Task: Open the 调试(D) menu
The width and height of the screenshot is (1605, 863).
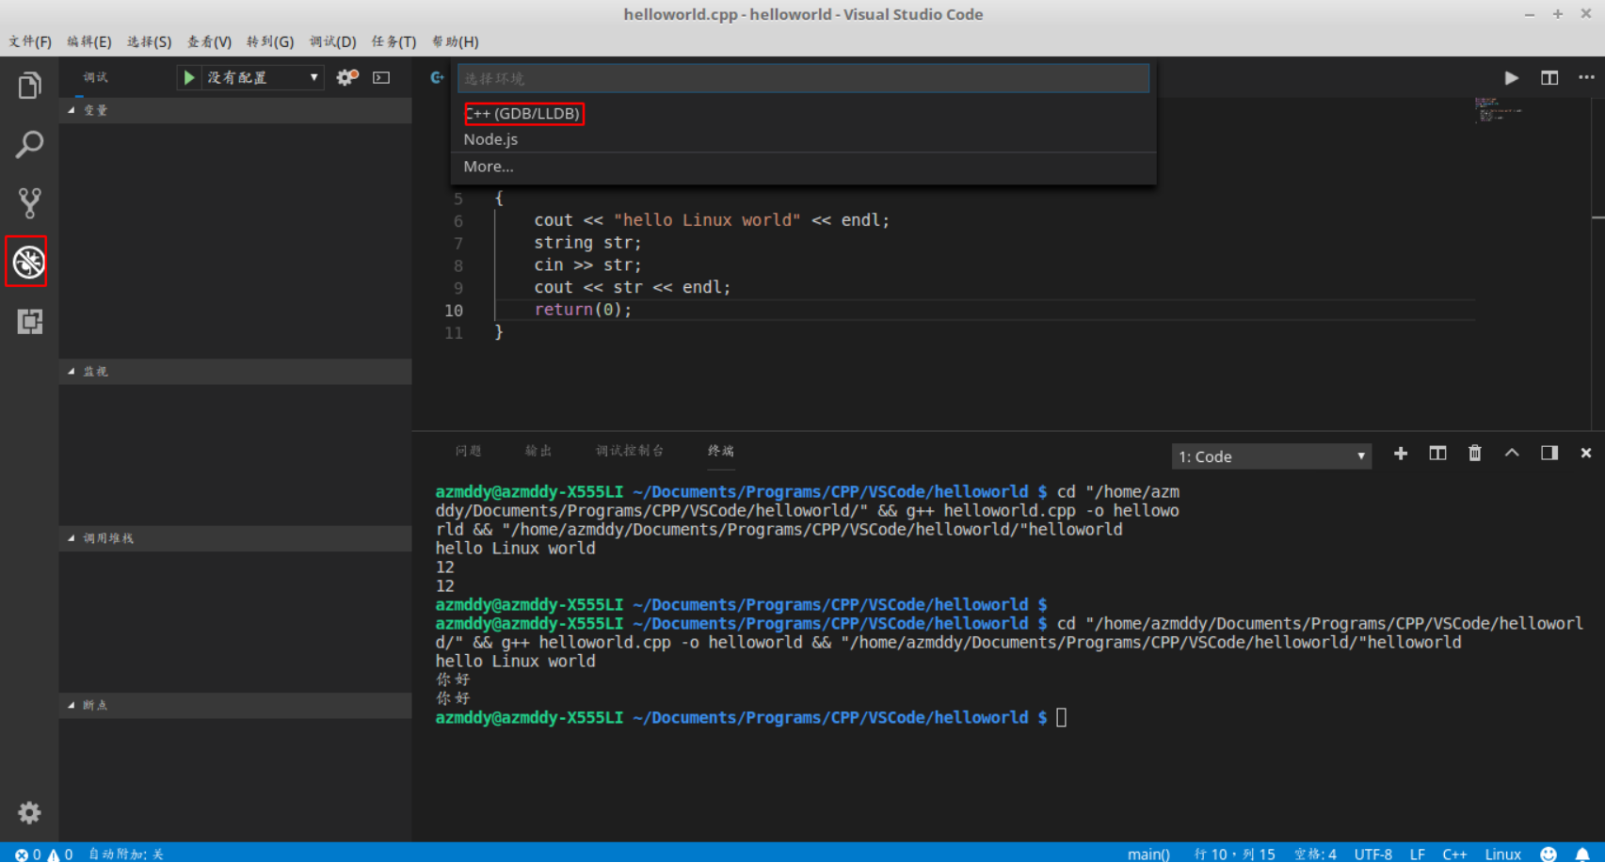Action: (x=332, y=41)
